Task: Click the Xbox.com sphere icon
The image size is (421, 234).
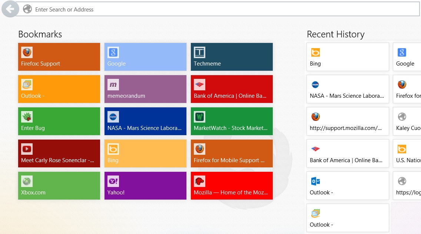Action: 27,181
